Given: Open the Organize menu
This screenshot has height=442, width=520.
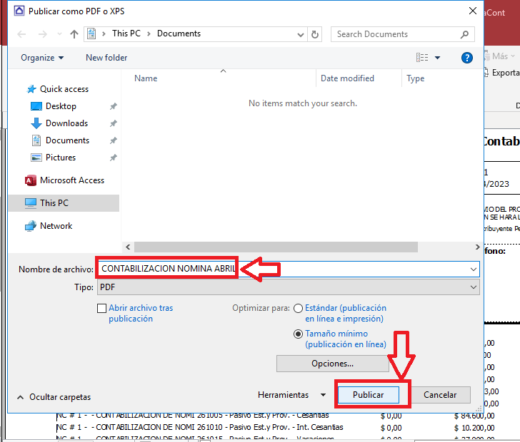Looking at the screenshot, I should 42,58.
